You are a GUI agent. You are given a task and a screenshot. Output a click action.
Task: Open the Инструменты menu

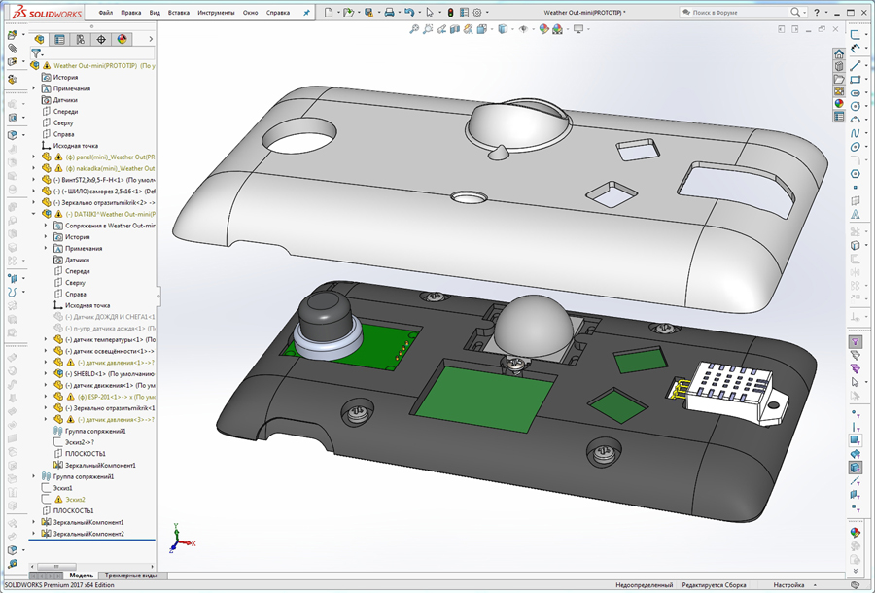pyautogui.click(x=215, y=13)
